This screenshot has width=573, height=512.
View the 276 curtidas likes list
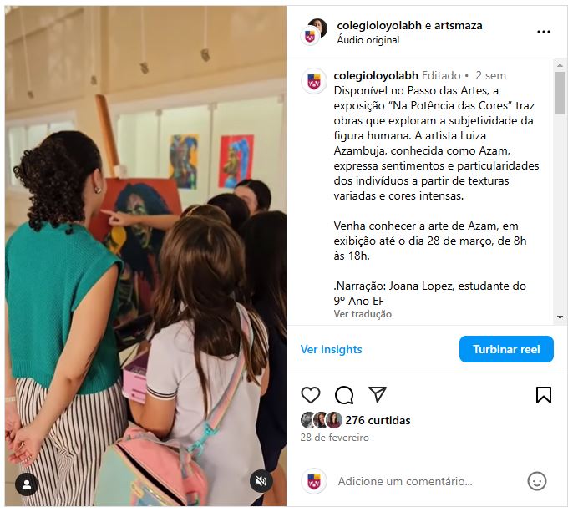378,420
